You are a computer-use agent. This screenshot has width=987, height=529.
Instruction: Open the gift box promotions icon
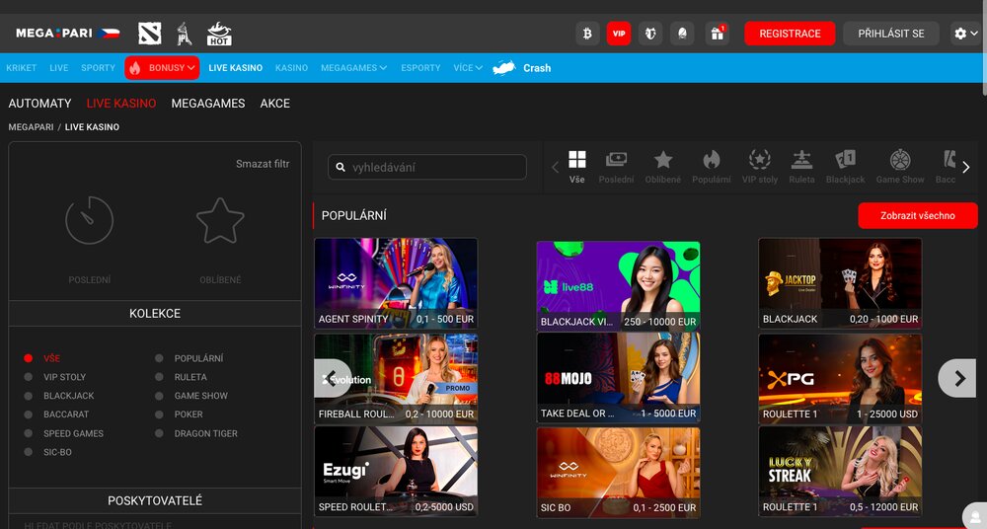(x=718, y=34)
